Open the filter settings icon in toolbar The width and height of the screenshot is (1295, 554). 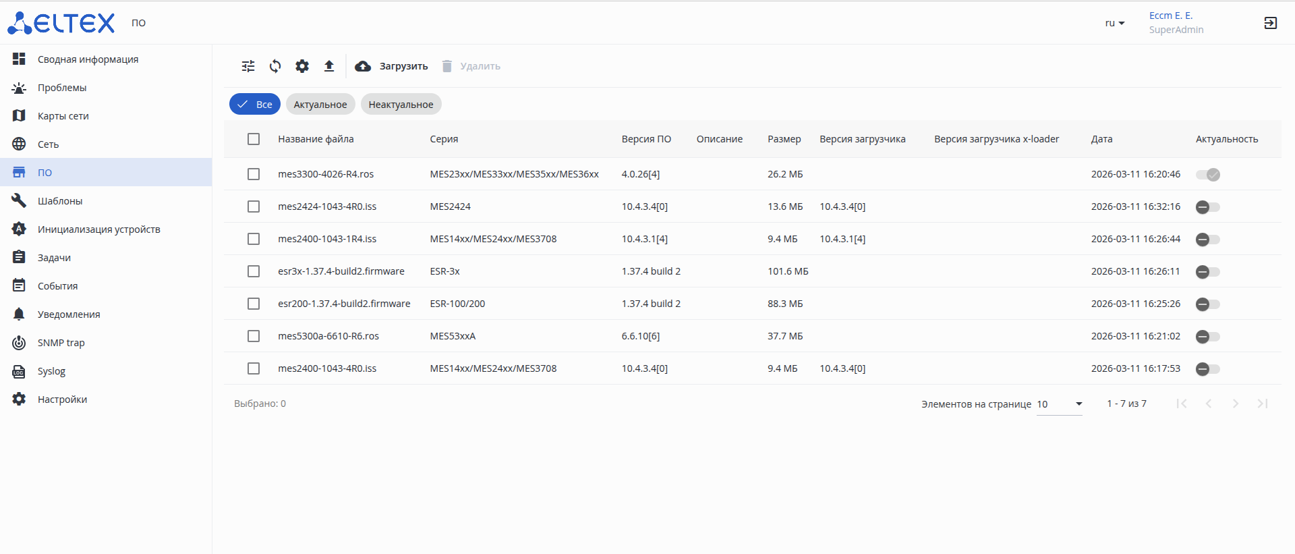pyautogui.click(x=248, y=66)
